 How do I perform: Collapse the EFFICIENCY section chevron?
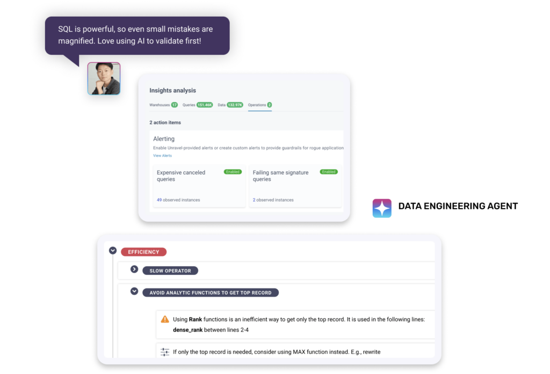pyautogui.click(x=113, y=251)
